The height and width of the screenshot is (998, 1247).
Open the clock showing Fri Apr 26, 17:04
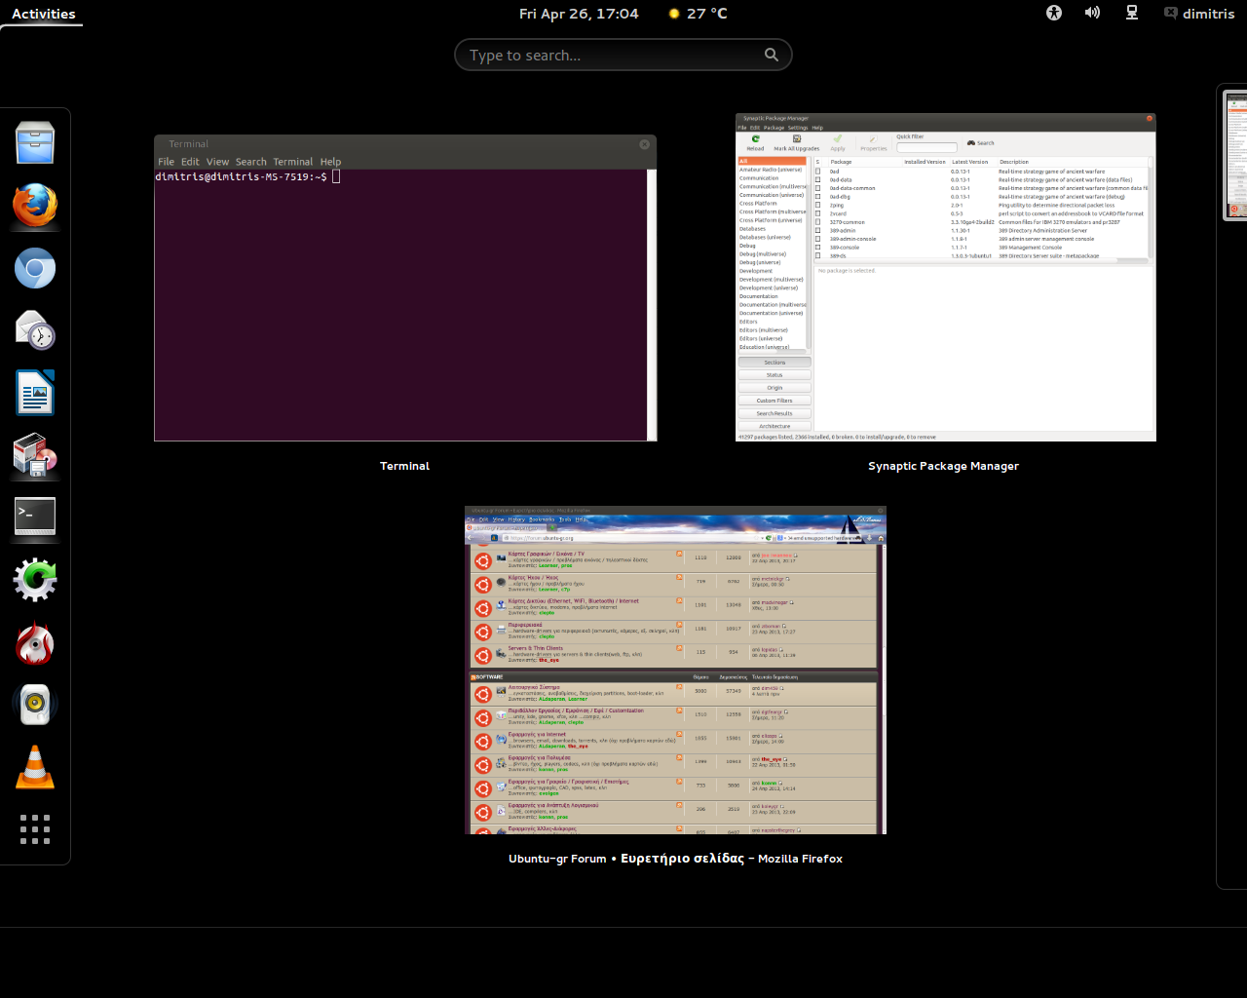coord(579,14)
